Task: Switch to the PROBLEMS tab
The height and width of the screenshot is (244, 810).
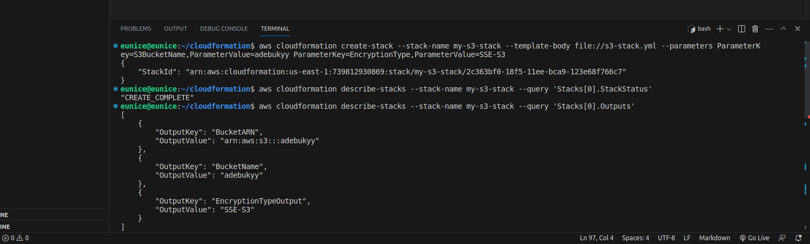Action: [136, 29]
